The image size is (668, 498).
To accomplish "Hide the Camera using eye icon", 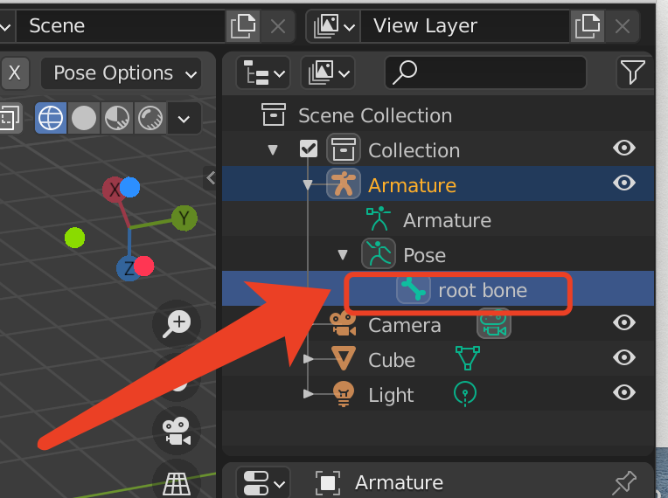I will point(624,322).
